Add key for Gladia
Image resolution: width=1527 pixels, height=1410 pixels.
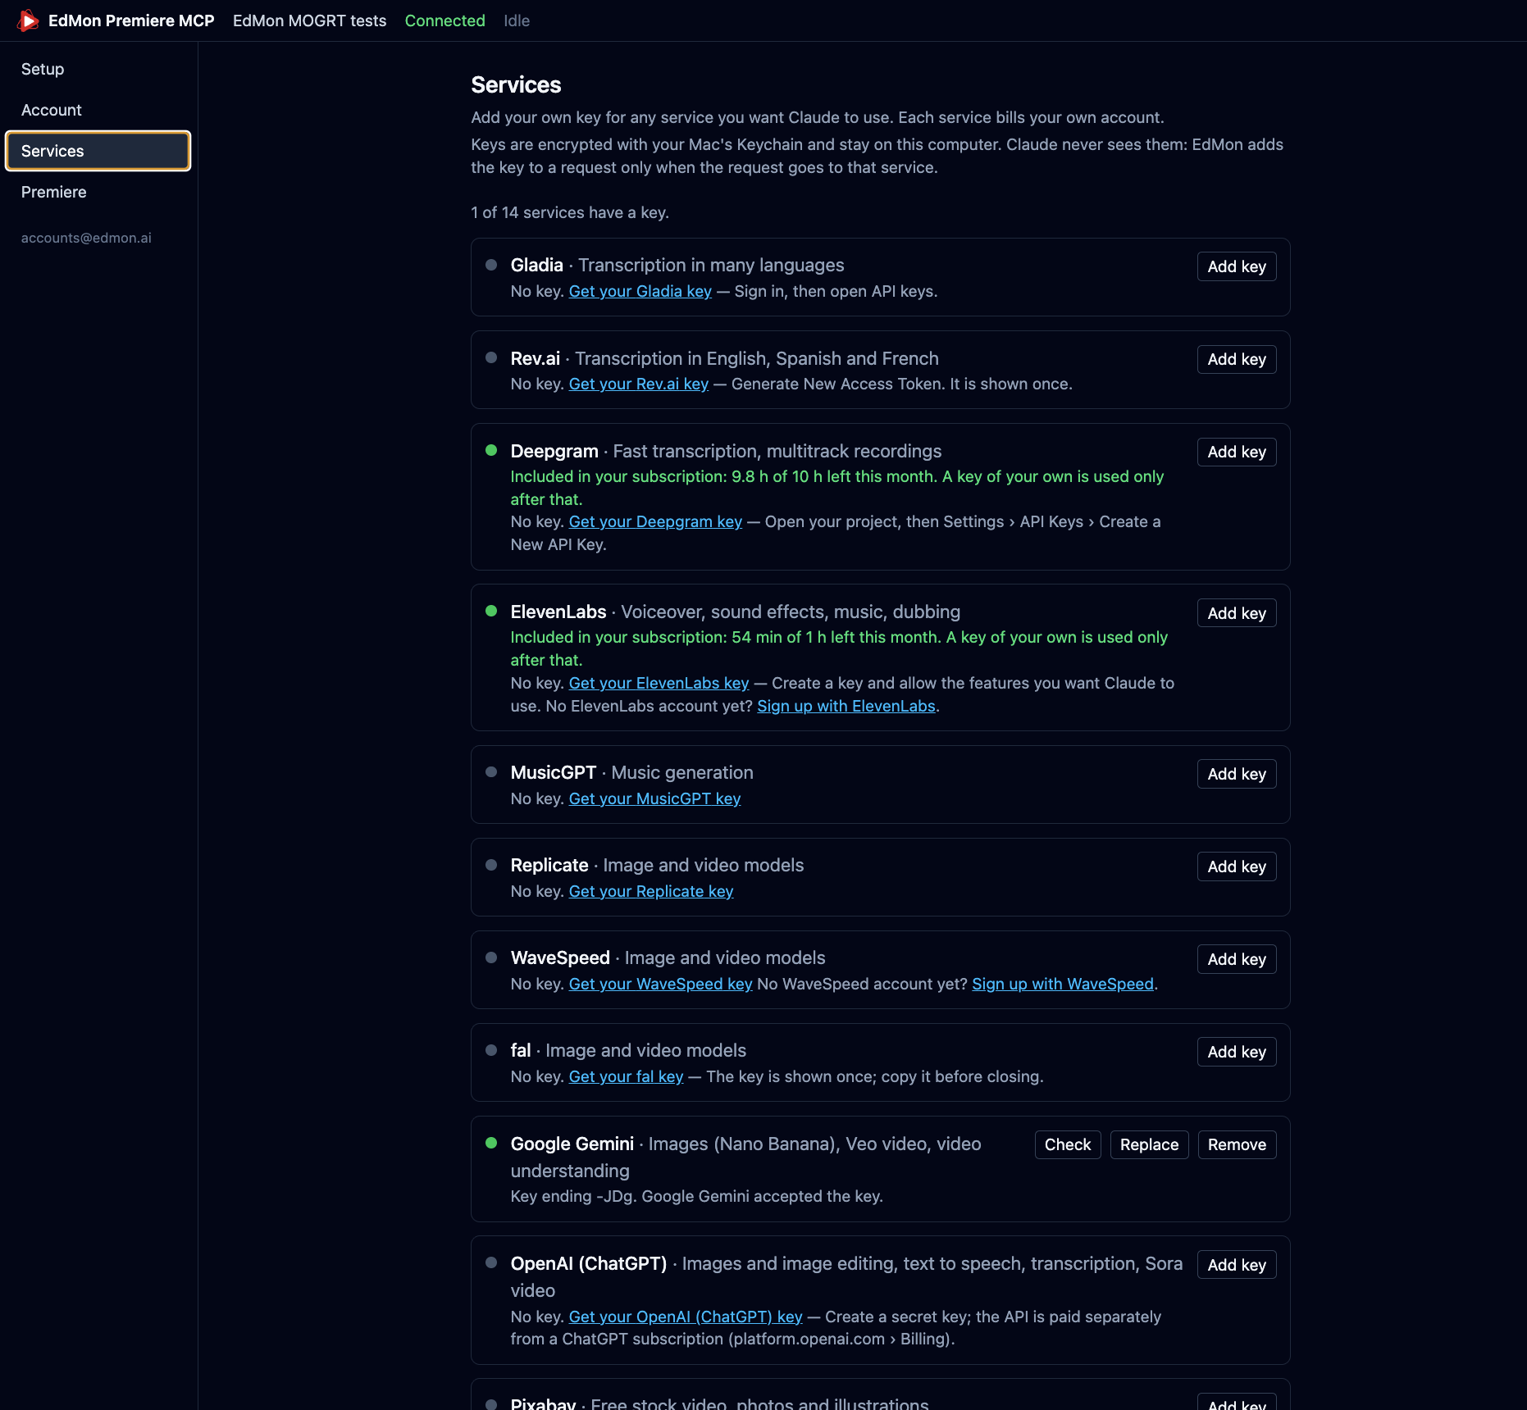pos(1237,266)
